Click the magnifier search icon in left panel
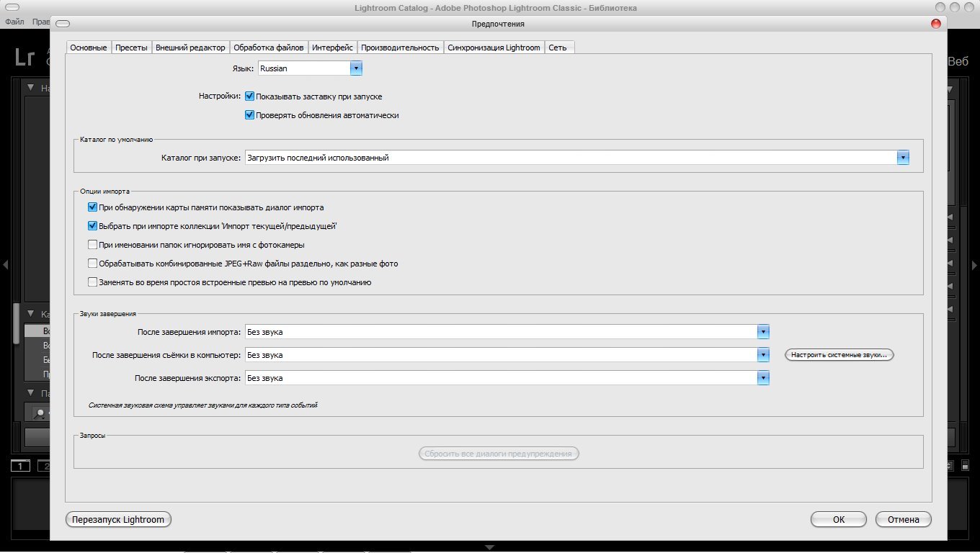The height and width of the screenshot is (553, 980). click(x=40, y=413)
